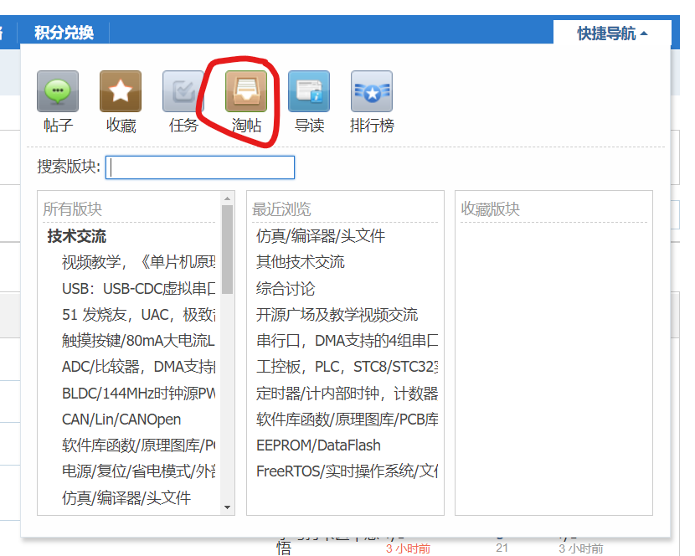Open BLDC/144MHz时钟源PWM board
This screenshot has width=695, height=556.
click(x=138, y=394)
